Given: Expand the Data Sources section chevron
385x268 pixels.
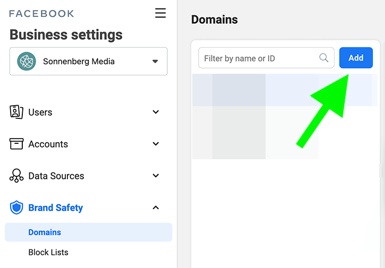Looking at the screenshot, I should click(x=156, y=176).
